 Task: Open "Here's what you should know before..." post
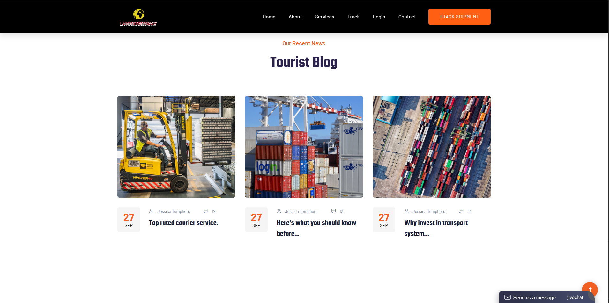(x=316, y=228)
